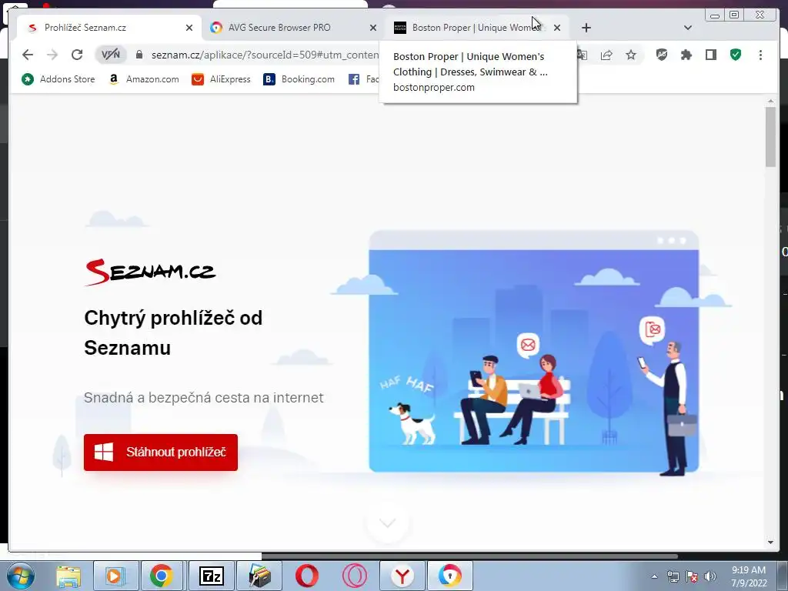
Task: Click the share page icon
Action: click(606, 55)
